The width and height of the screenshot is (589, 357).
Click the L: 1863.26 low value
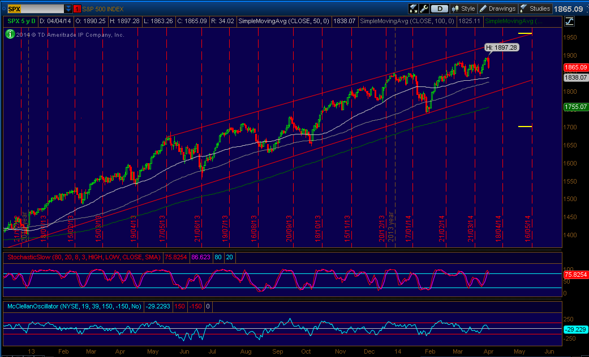(160, 21)
